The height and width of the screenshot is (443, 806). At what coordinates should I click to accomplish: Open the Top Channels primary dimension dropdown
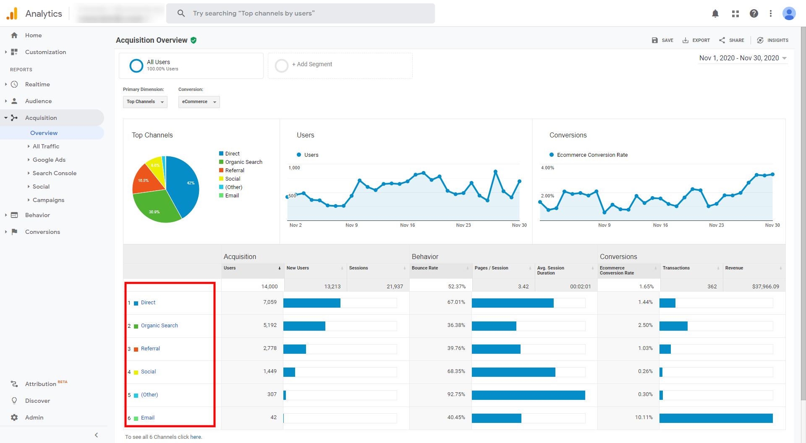point(145,102)
